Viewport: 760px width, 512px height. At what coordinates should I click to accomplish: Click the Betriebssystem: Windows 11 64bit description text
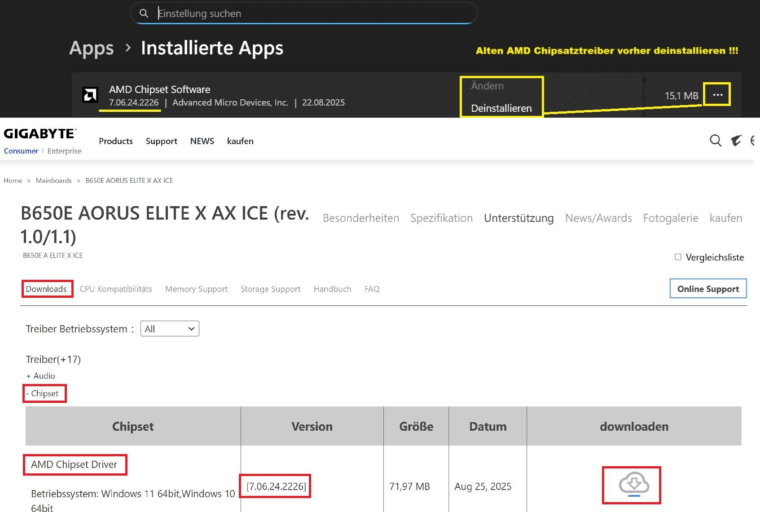pyautogui.click(x=133, y=500)
